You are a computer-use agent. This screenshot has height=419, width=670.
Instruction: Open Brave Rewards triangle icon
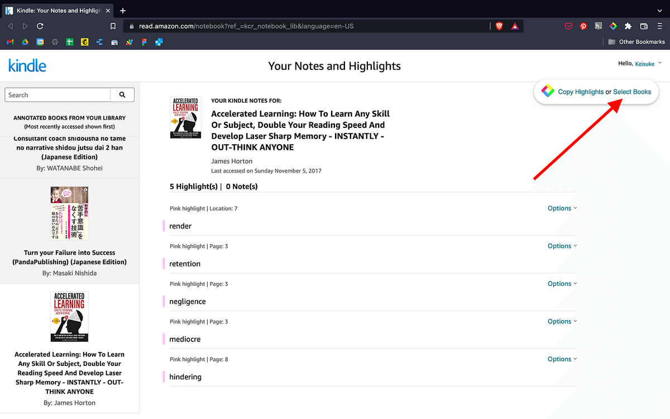[x=515, y=26]
